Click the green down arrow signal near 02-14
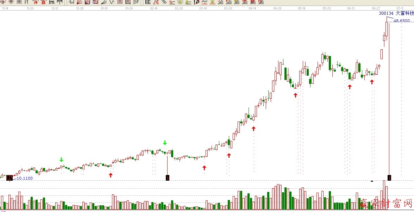Screen dimensions: 414x212 pos(165,143)
